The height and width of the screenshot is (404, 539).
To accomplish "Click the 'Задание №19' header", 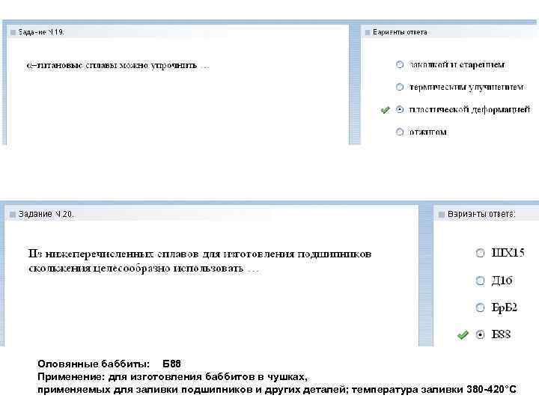I will (x=41, y=32).
